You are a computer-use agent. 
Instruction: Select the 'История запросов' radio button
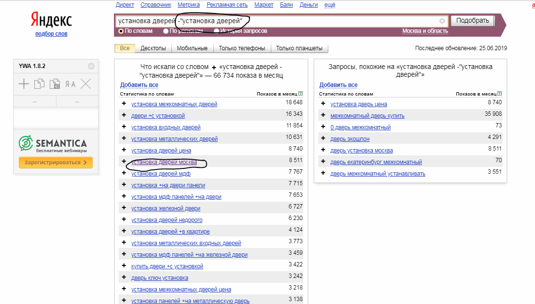point(216,31)
